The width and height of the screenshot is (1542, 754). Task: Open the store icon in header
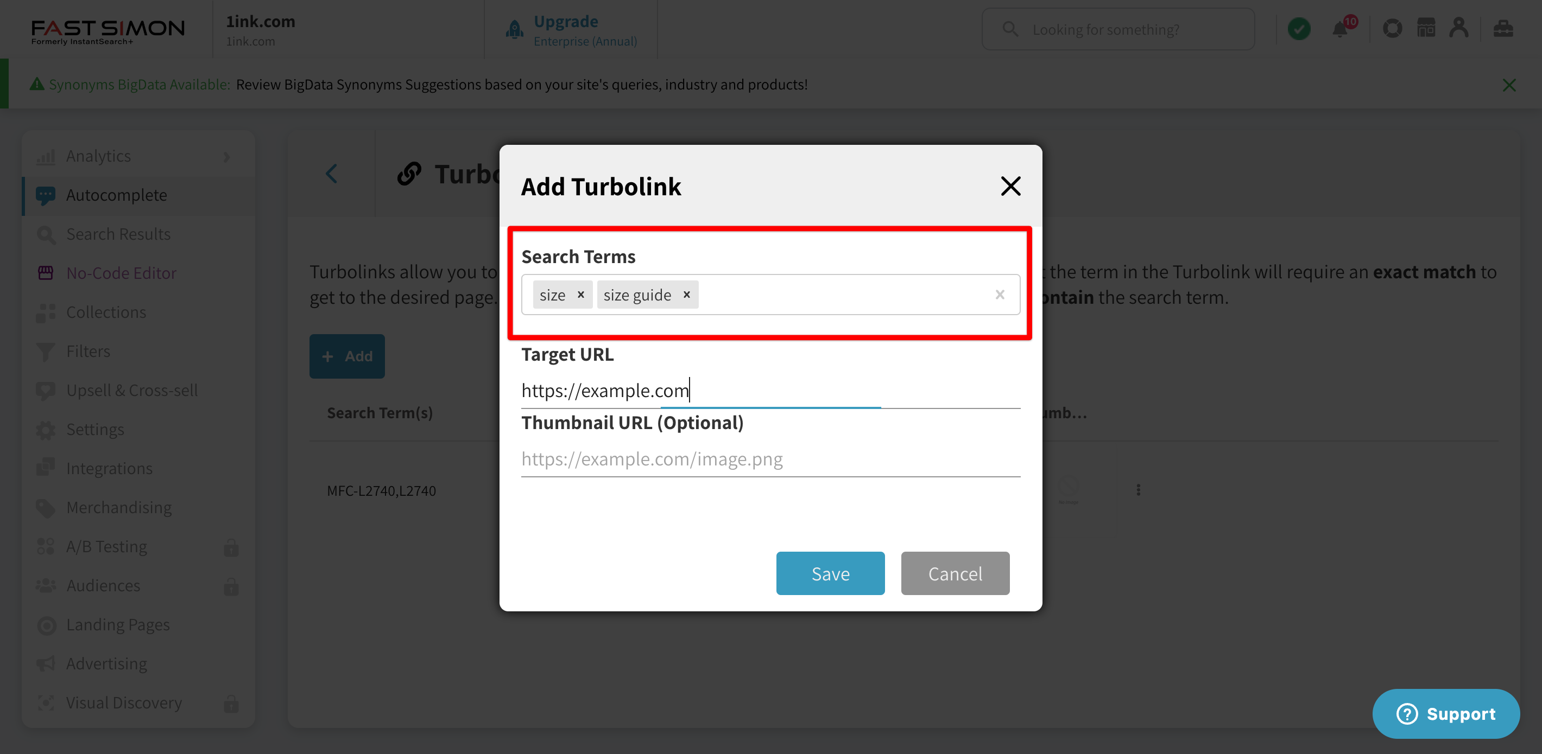click(x=1426, y=28)
